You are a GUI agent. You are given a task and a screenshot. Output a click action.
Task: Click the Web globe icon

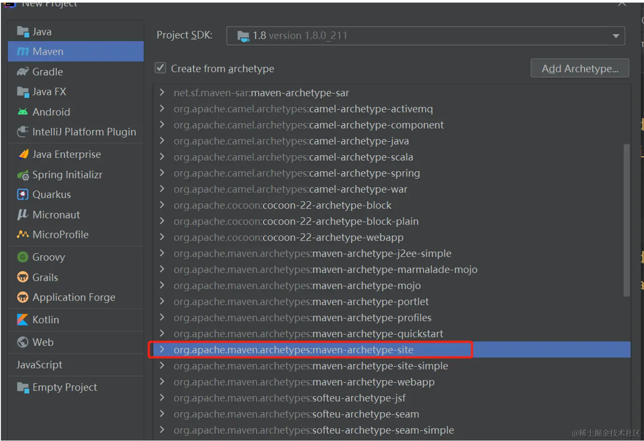pos(23,342)
